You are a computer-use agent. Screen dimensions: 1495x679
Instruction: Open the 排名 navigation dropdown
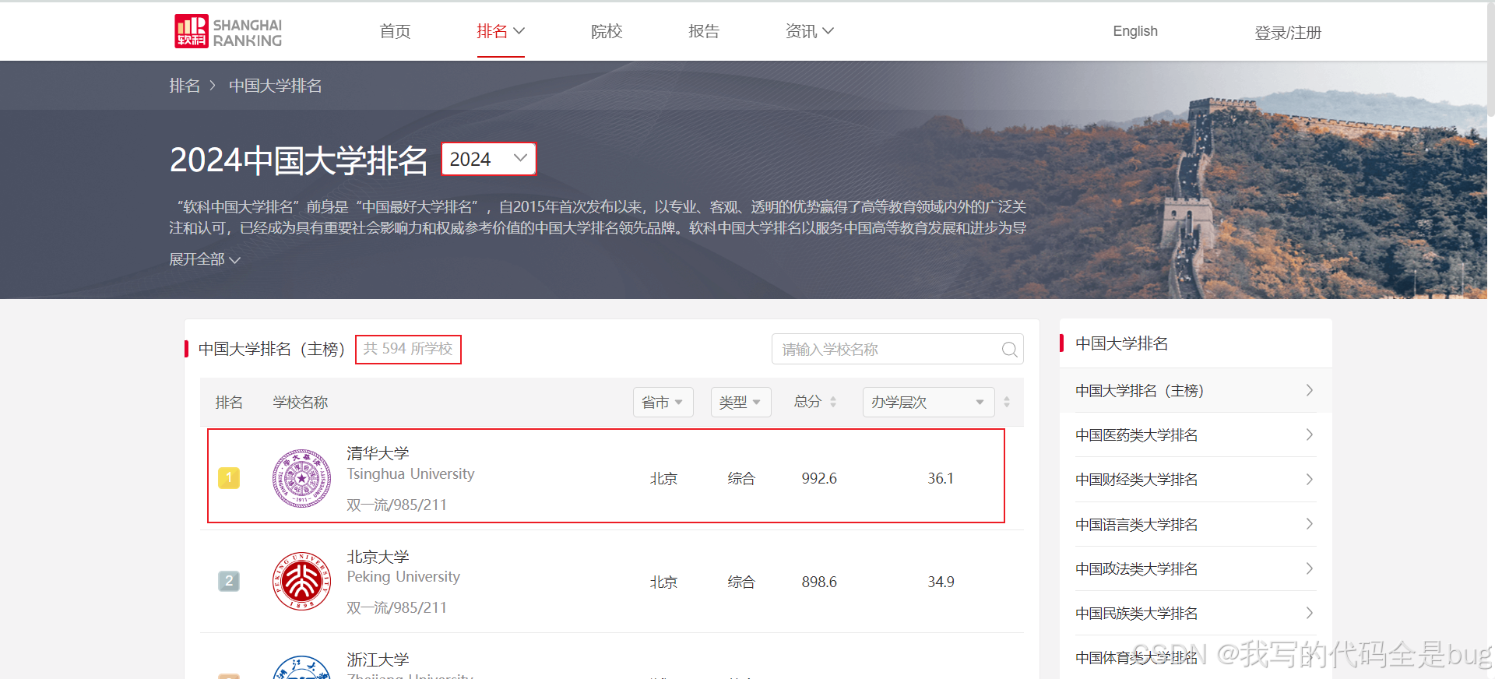(x=501, y=31)
